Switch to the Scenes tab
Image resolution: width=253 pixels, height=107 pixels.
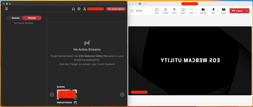(x=15, y=18)
